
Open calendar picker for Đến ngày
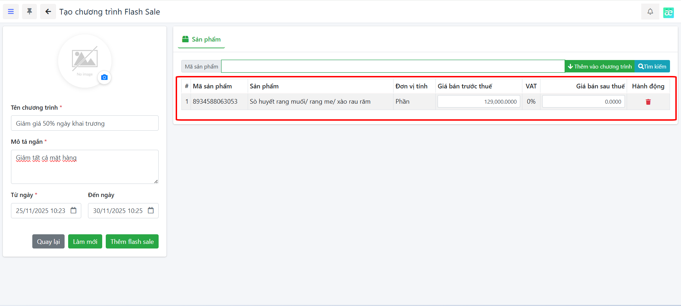[x=151, y=211]
